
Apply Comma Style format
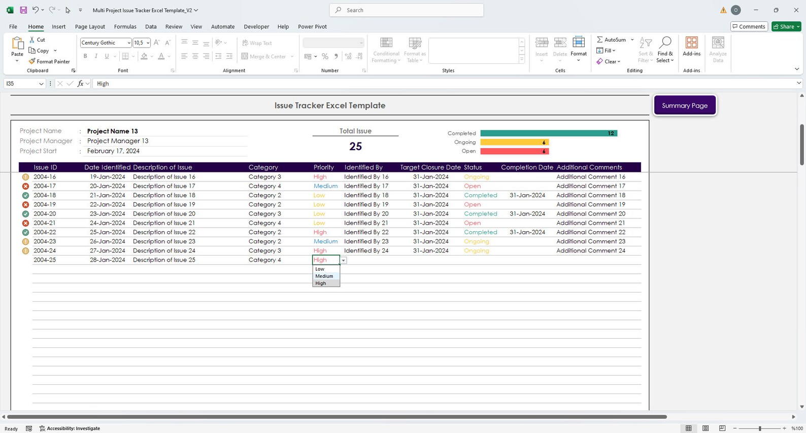(x=336, y=56)
